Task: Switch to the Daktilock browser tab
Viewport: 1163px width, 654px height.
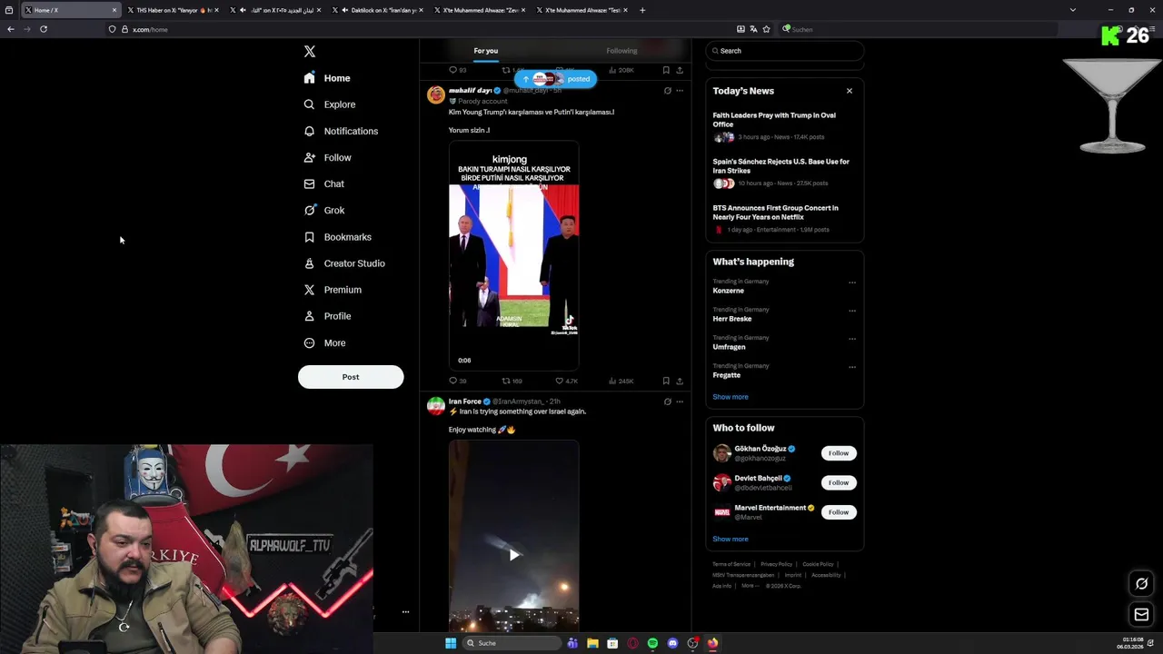Action: click(376, 10)
